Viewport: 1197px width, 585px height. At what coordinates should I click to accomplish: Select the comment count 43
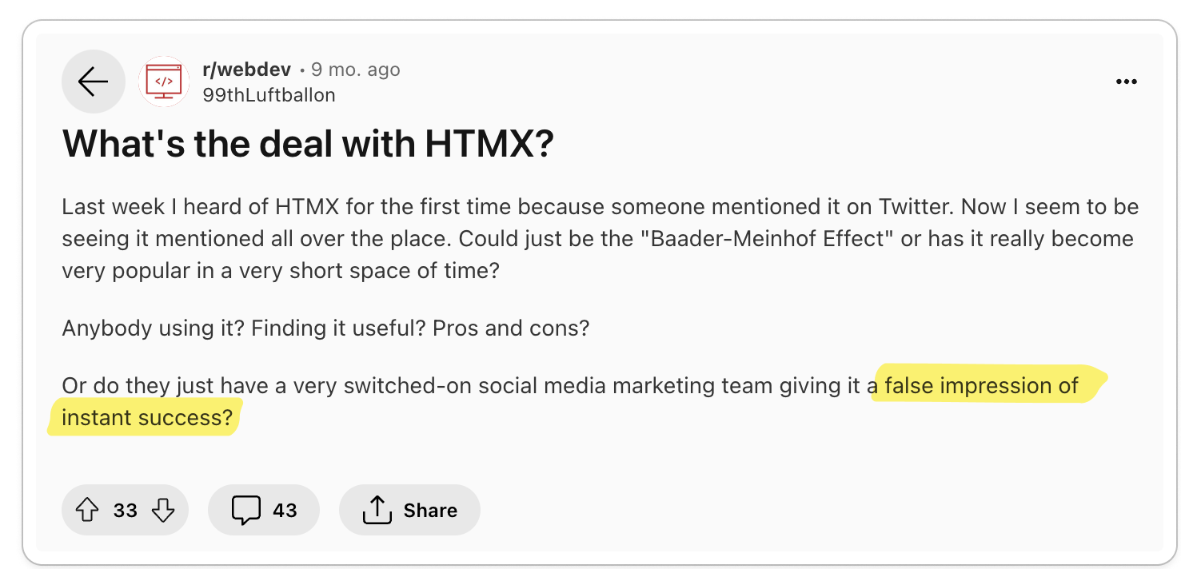click(285, 510)
